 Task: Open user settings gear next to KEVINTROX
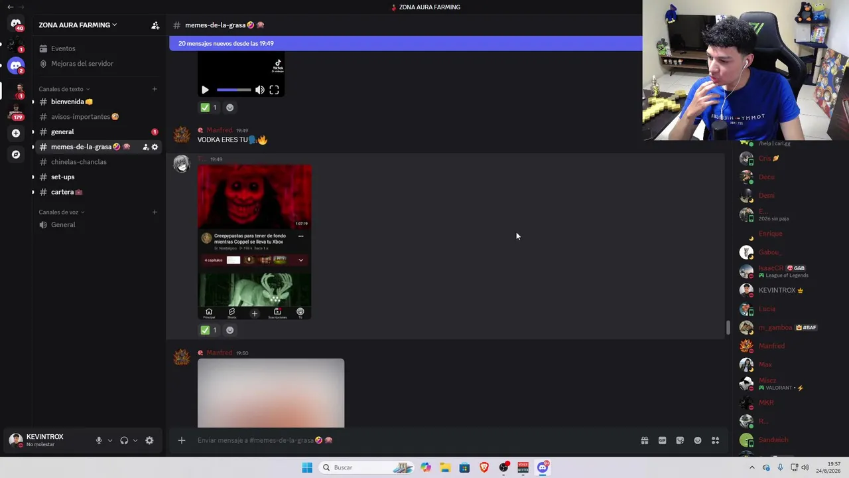[x=149, y=440]
